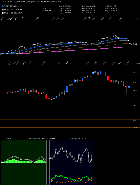140x185 pixels.
Task: Click the Avg V: 0.097 M value
Action: pyautogui.click(x=111, y=6)
